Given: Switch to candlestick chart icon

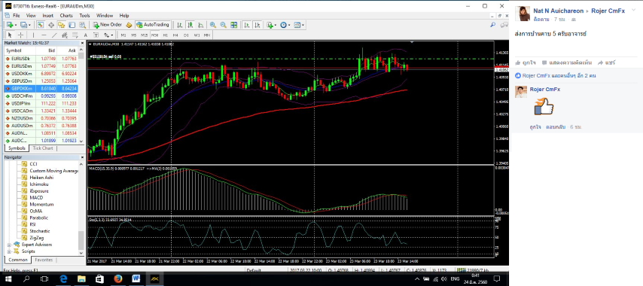Looking at the screenshot, I should 190,25.
